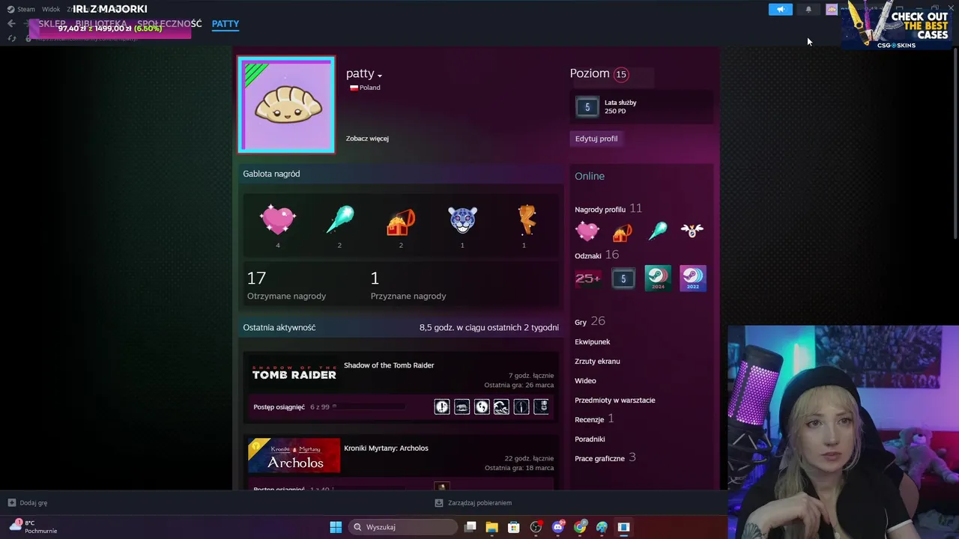
Task: Open the Widok menu
Action: click(51, 10)
